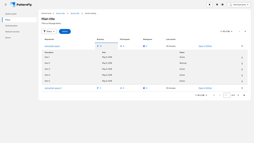Click the page number input field
This screenshot has height=143, width=254.
point(227,95)
